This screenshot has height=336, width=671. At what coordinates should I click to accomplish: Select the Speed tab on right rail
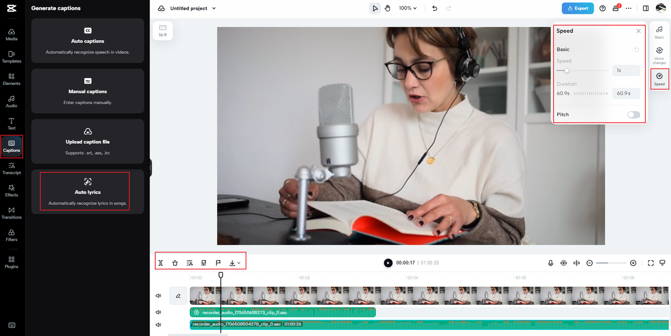(659, 79)
